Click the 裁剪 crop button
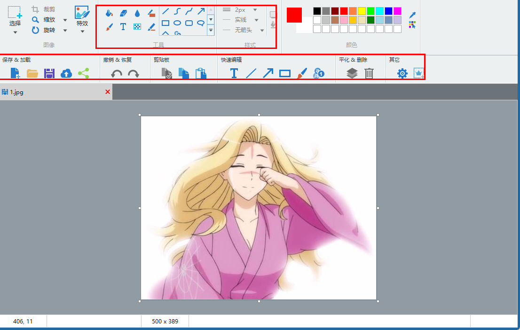Screen dimensions: 520x330 (43, 9)
